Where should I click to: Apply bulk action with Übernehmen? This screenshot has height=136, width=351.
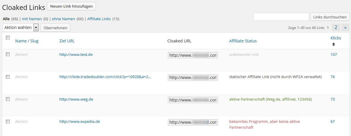(x=55, y=28)
